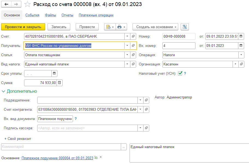Open the Счет контрагента linked item icon
This screenshot has width=249, height=165.
pos(146,109)
